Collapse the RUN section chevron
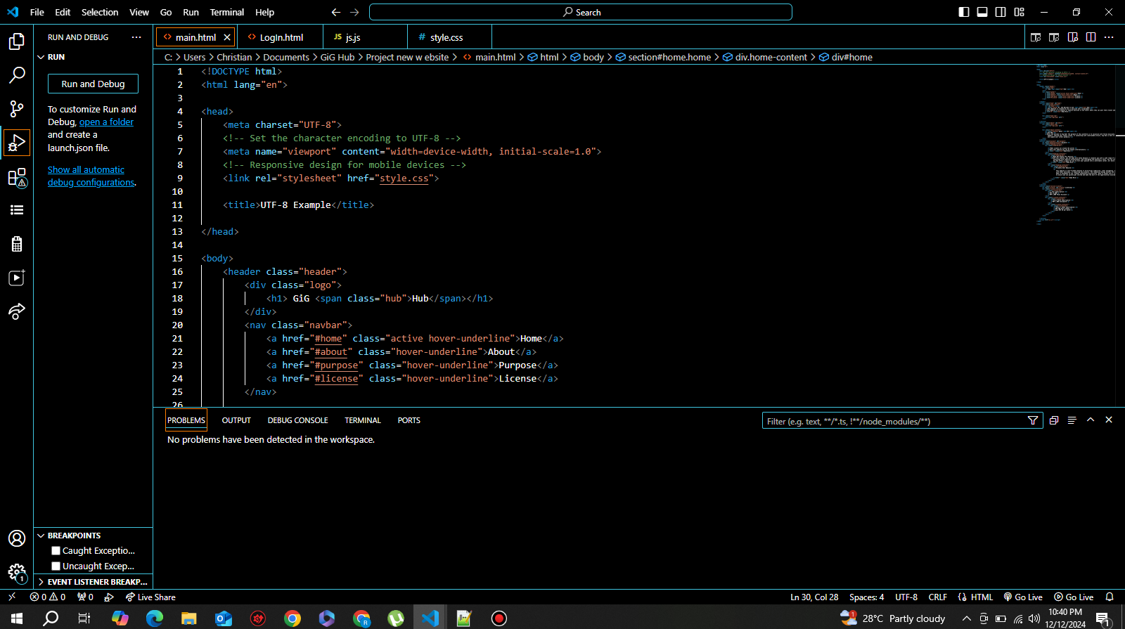This screenshot has height=629, width=1125. point(41,57)
